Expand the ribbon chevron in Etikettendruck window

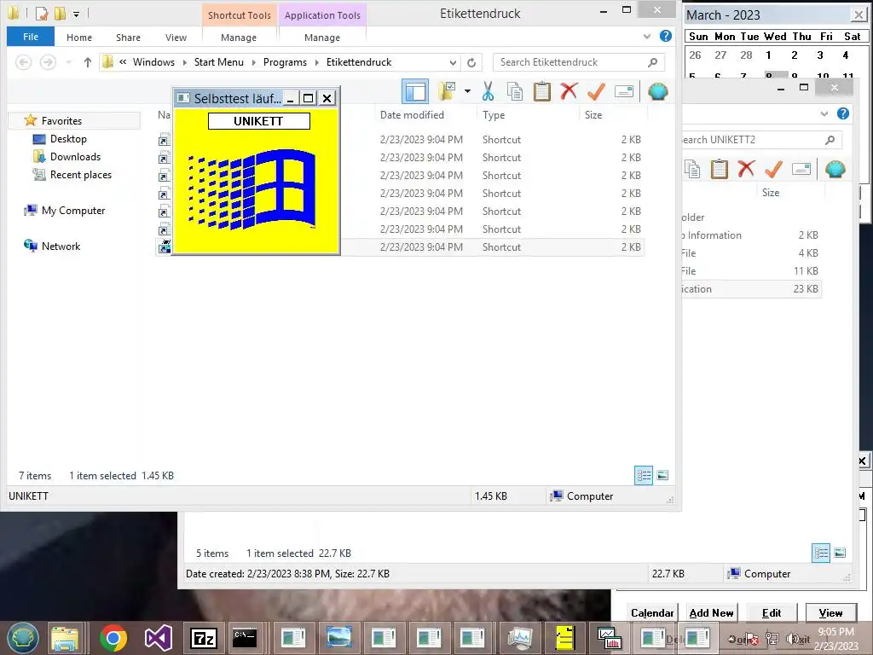(646, 36)
